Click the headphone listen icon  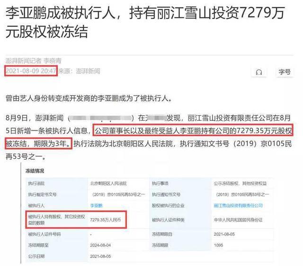(259, 72)
